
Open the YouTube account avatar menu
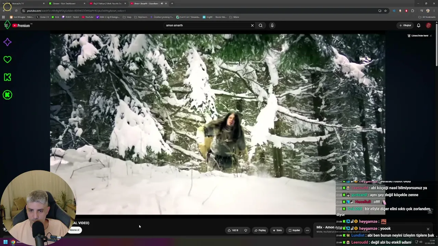point(428,25)
